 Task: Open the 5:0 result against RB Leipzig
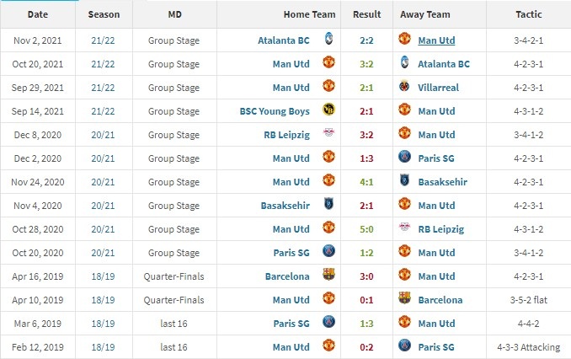click(366, 229)
